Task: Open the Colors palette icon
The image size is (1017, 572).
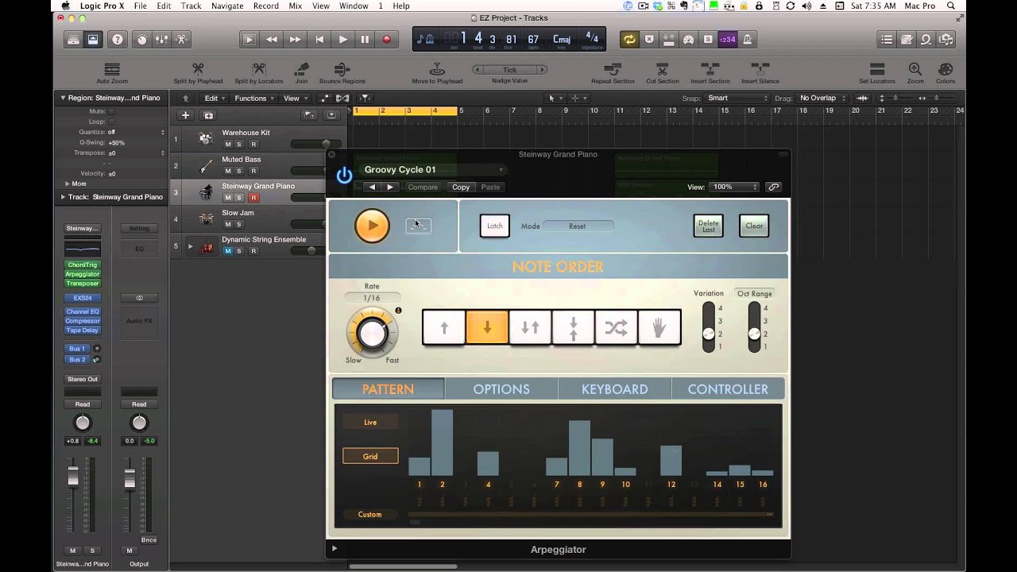Action: point(945,70)
